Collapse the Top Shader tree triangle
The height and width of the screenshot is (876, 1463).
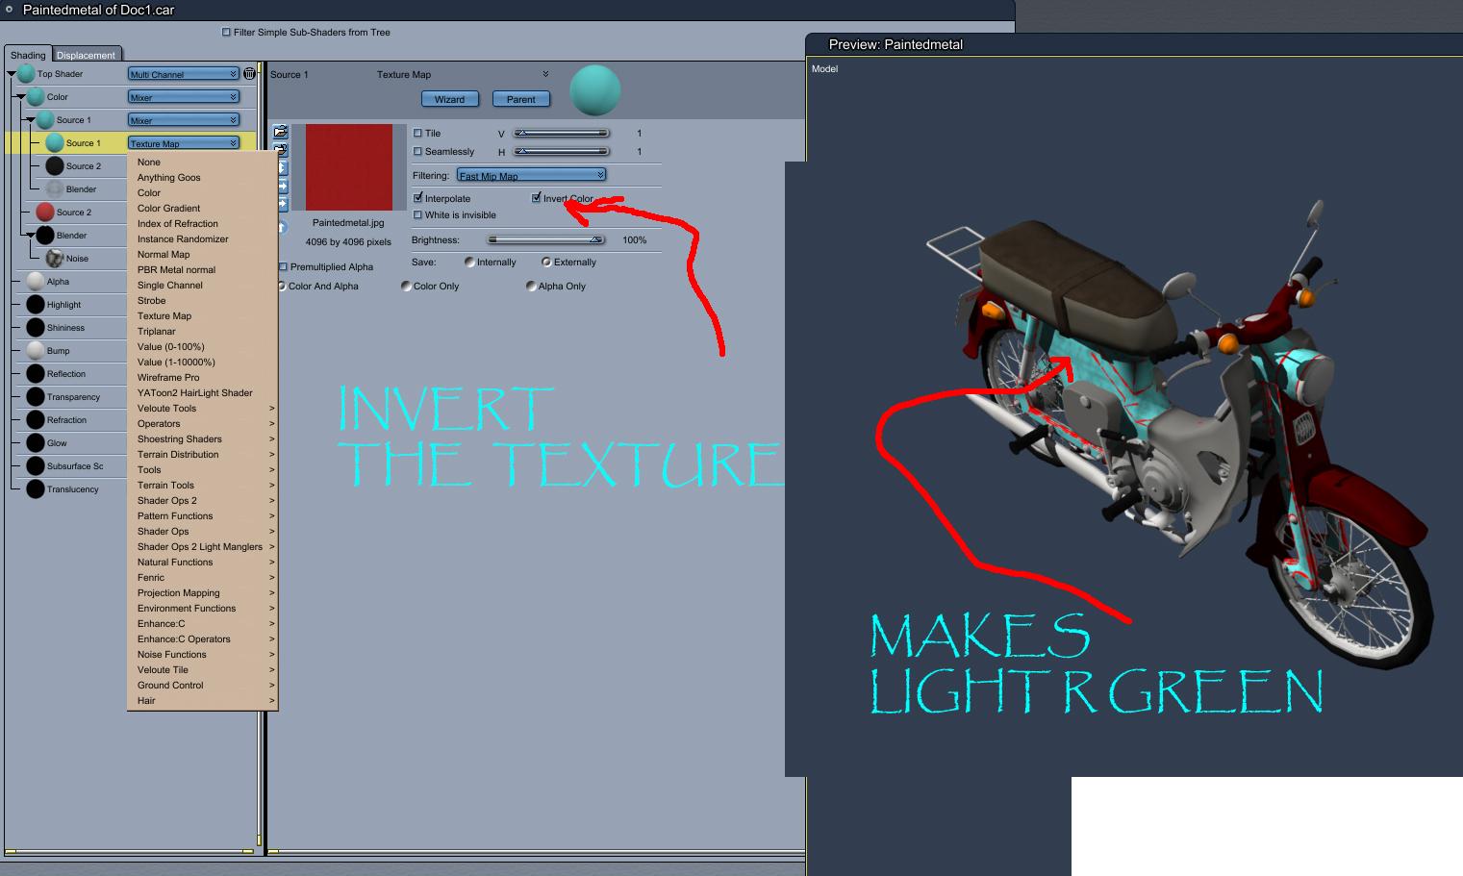[12, 74]
